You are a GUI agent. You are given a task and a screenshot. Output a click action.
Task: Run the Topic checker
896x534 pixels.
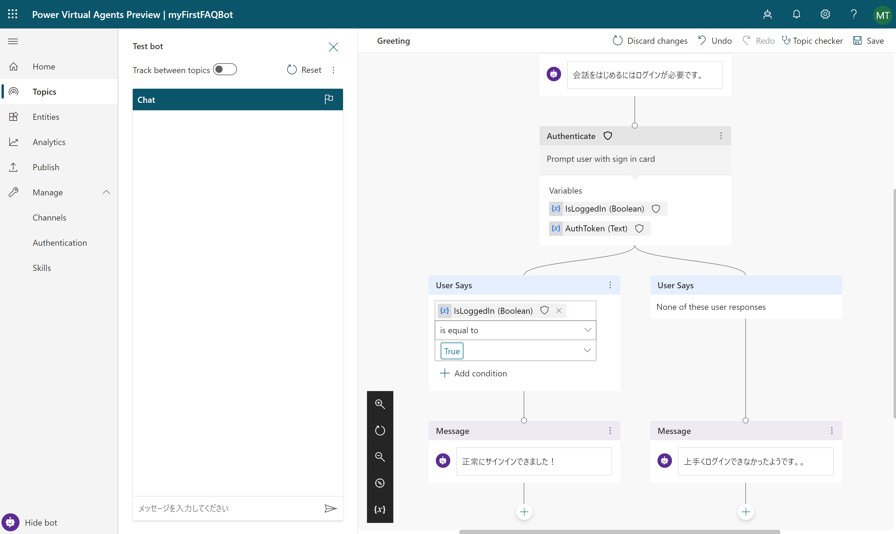click(812, 41)
